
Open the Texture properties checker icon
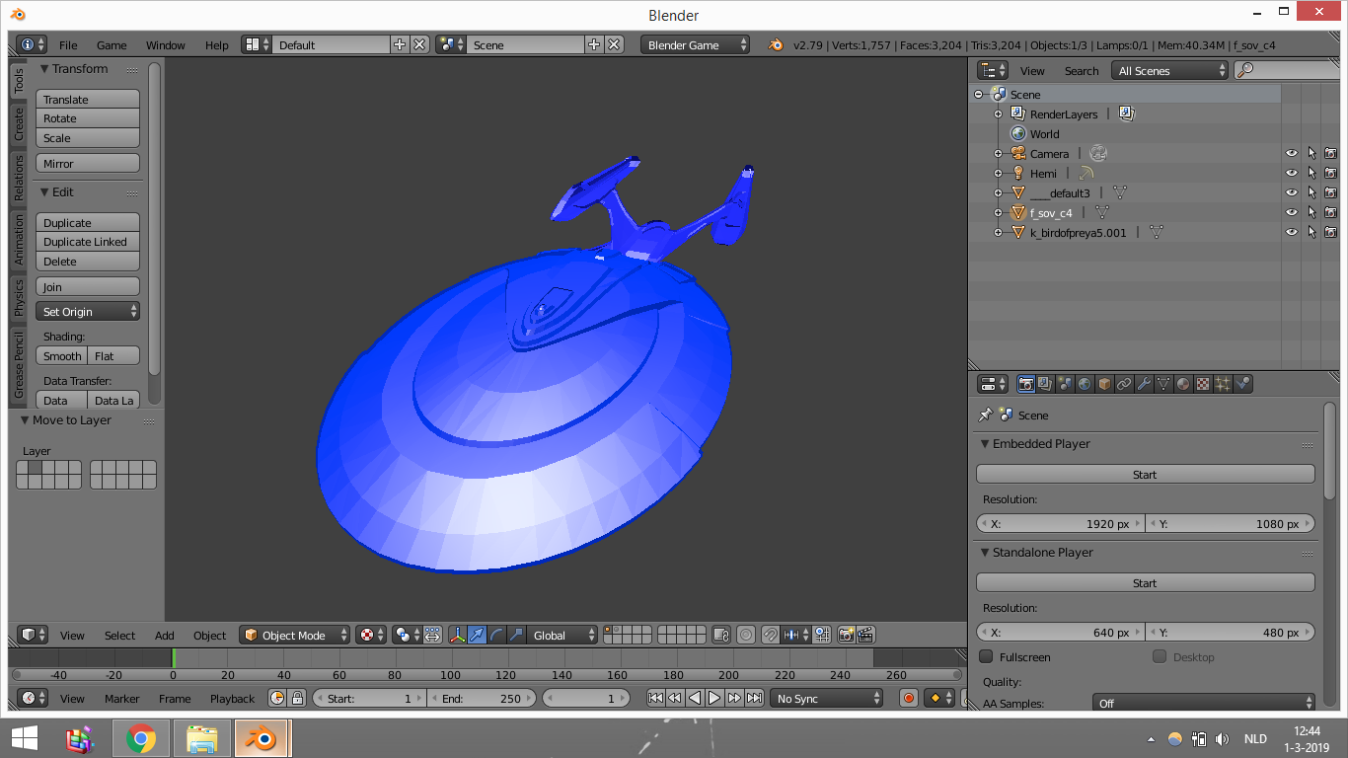(x=1203, y=384)
